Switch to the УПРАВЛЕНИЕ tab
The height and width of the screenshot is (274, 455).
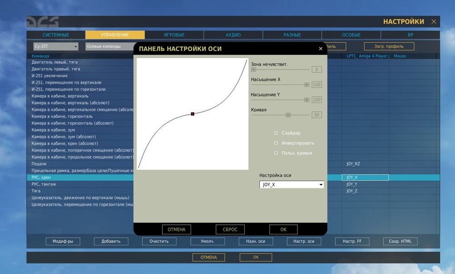coord(115,35)
